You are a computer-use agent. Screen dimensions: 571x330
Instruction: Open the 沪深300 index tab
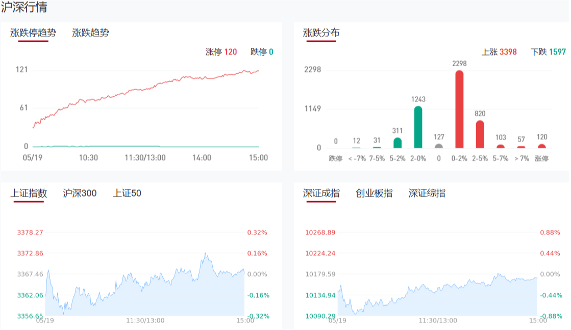[x=80, y=194]
